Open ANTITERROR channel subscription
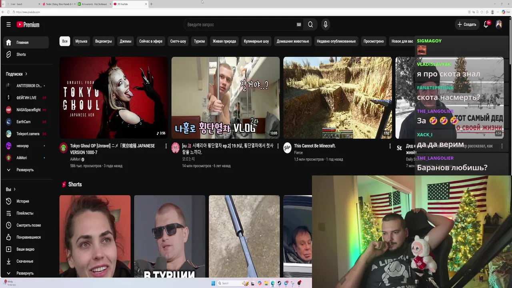The height and width of the screenshot is (288, 512). point(26,86)
